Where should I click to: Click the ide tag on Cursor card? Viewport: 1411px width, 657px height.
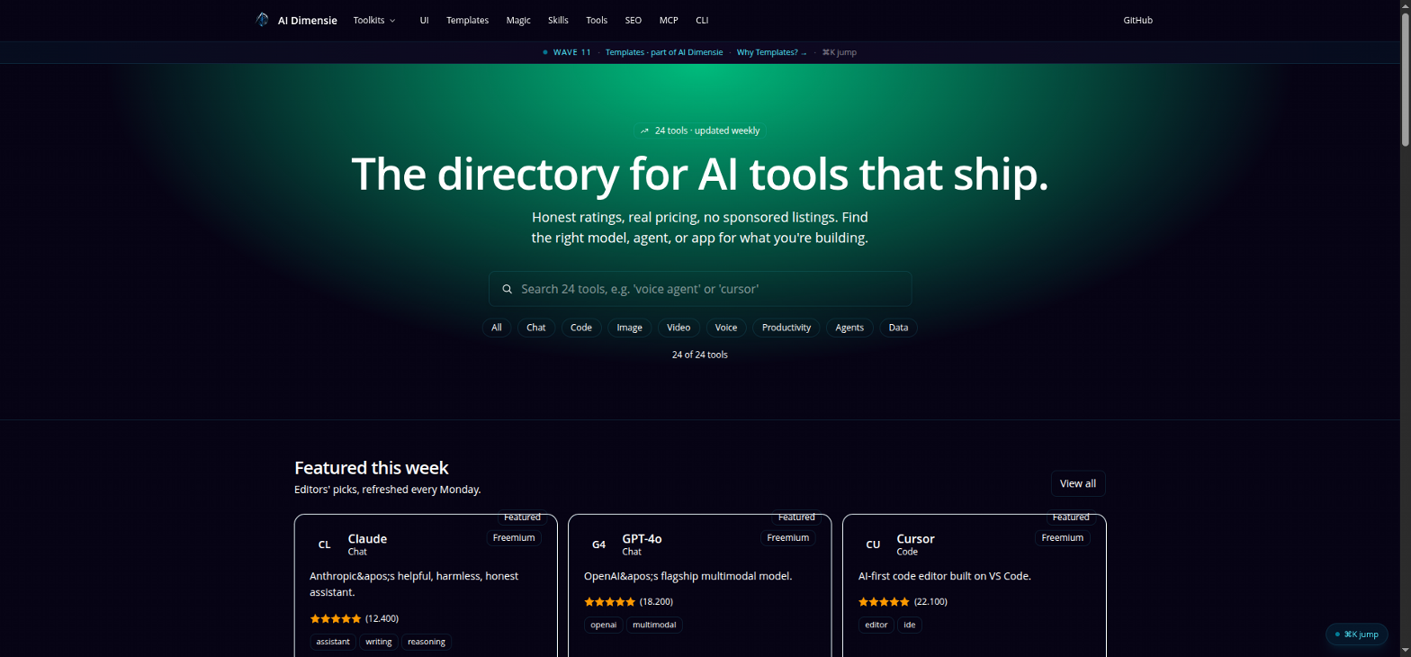pyautogui.click(x=910, y=625)
